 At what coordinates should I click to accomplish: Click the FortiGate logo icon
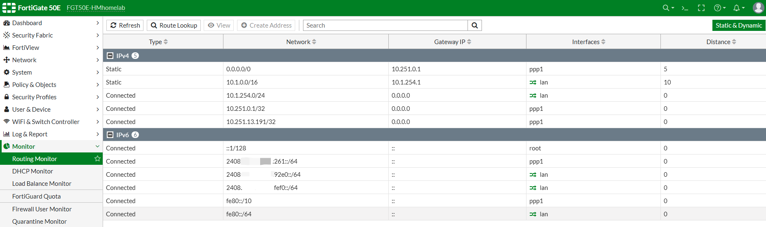(x=9, y=8)
